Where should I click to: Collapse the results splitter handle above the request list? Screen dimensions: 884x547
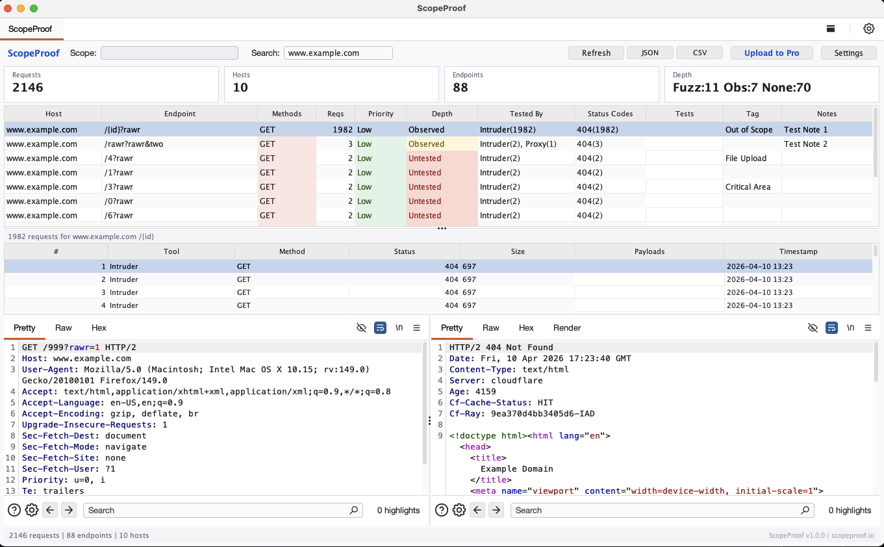coord(442,228)
